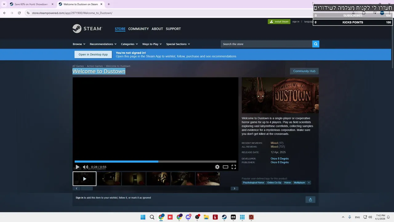Image resolution: width=394 pixels, height=222 pixels.
Task: Click the Multiplayer tag
Action: (x=299, y=183)
